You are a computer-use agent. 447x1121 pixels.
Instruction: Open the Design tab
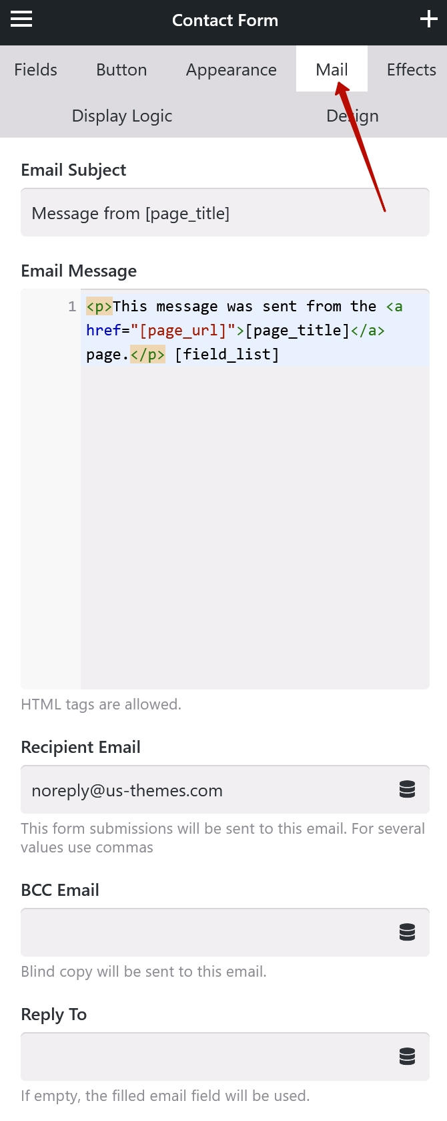[352, 116]
